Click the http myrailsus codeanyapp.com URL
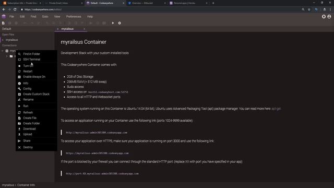Screen dimensions: 334x188 [x=96, y=133]
